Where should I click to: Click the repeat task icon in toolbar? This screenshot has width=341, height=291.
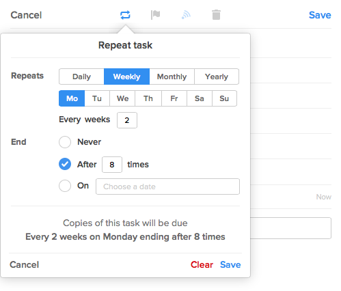click(x=125, y=15)
